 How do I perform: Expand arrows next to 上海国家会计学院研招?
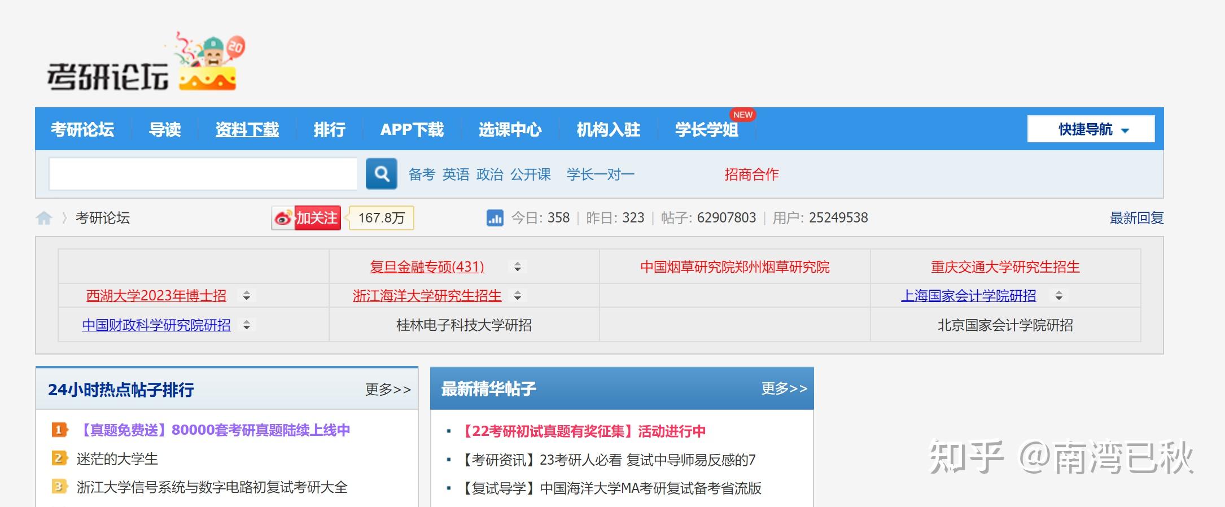pos(1059,296)
